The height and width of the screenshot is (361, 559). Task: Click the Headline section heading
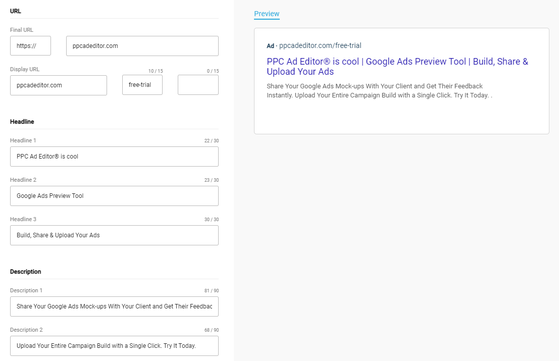point(22,122)
